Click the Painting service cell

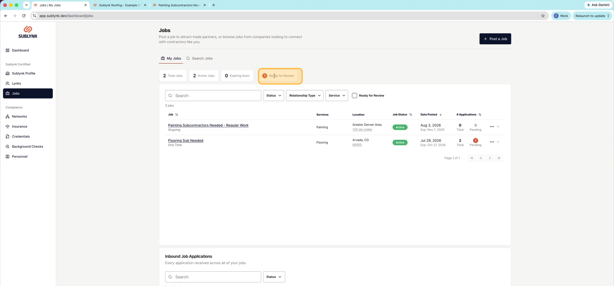click(x=322, y=127)
